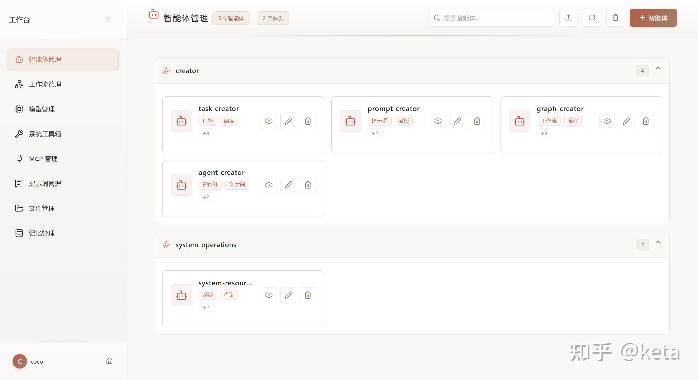The image size is (698, 380).
Task: Click the pencil icon for graph-creator
Action: pos(626,121)
